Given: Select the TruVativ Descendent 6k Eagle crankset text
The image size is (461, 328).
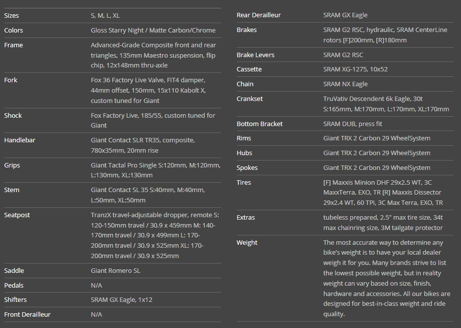Looking at the screenshot, I should (x=386, y=104).
